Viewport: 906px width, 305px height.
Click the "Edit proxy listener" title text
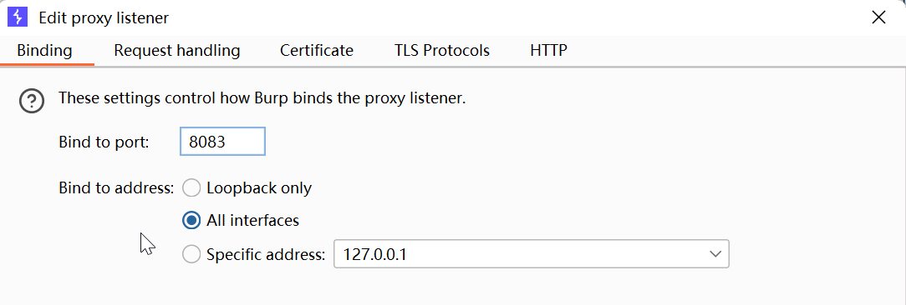[x=104, y=17]
